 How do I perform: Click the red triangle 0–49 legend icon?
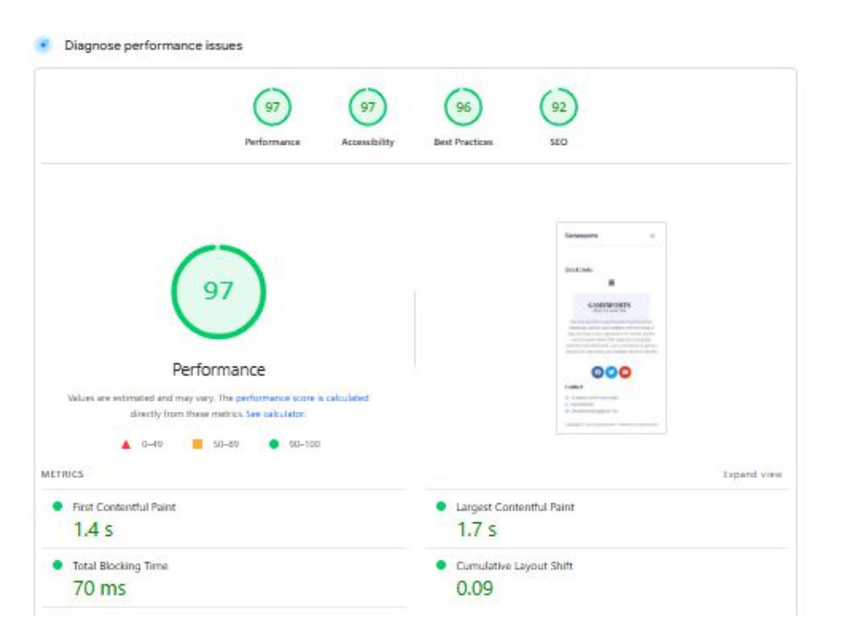click(x=126, y=444)
